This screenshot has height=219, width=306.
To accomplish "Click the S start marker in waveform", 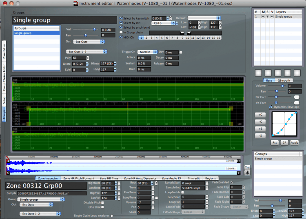I will coord(8,173).
